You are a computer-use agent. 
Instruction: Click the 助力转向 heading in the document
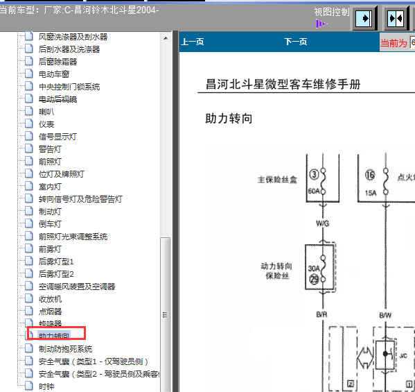coord(229,118)
